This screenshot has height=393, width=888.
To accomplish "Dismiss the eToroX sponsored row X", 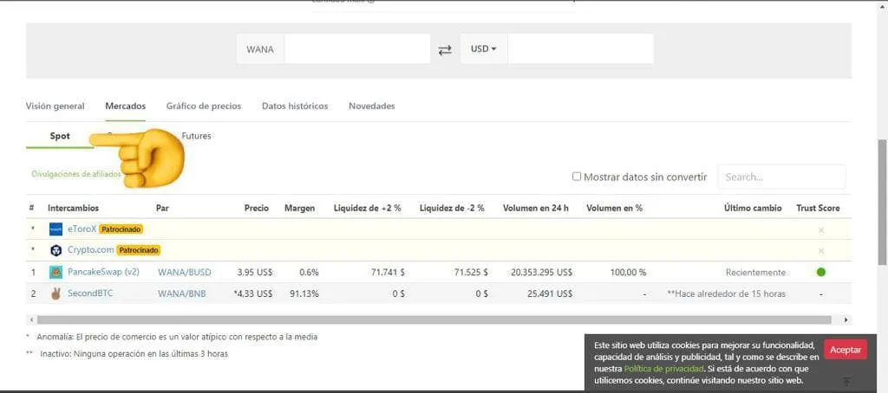I will click(820, 229).
